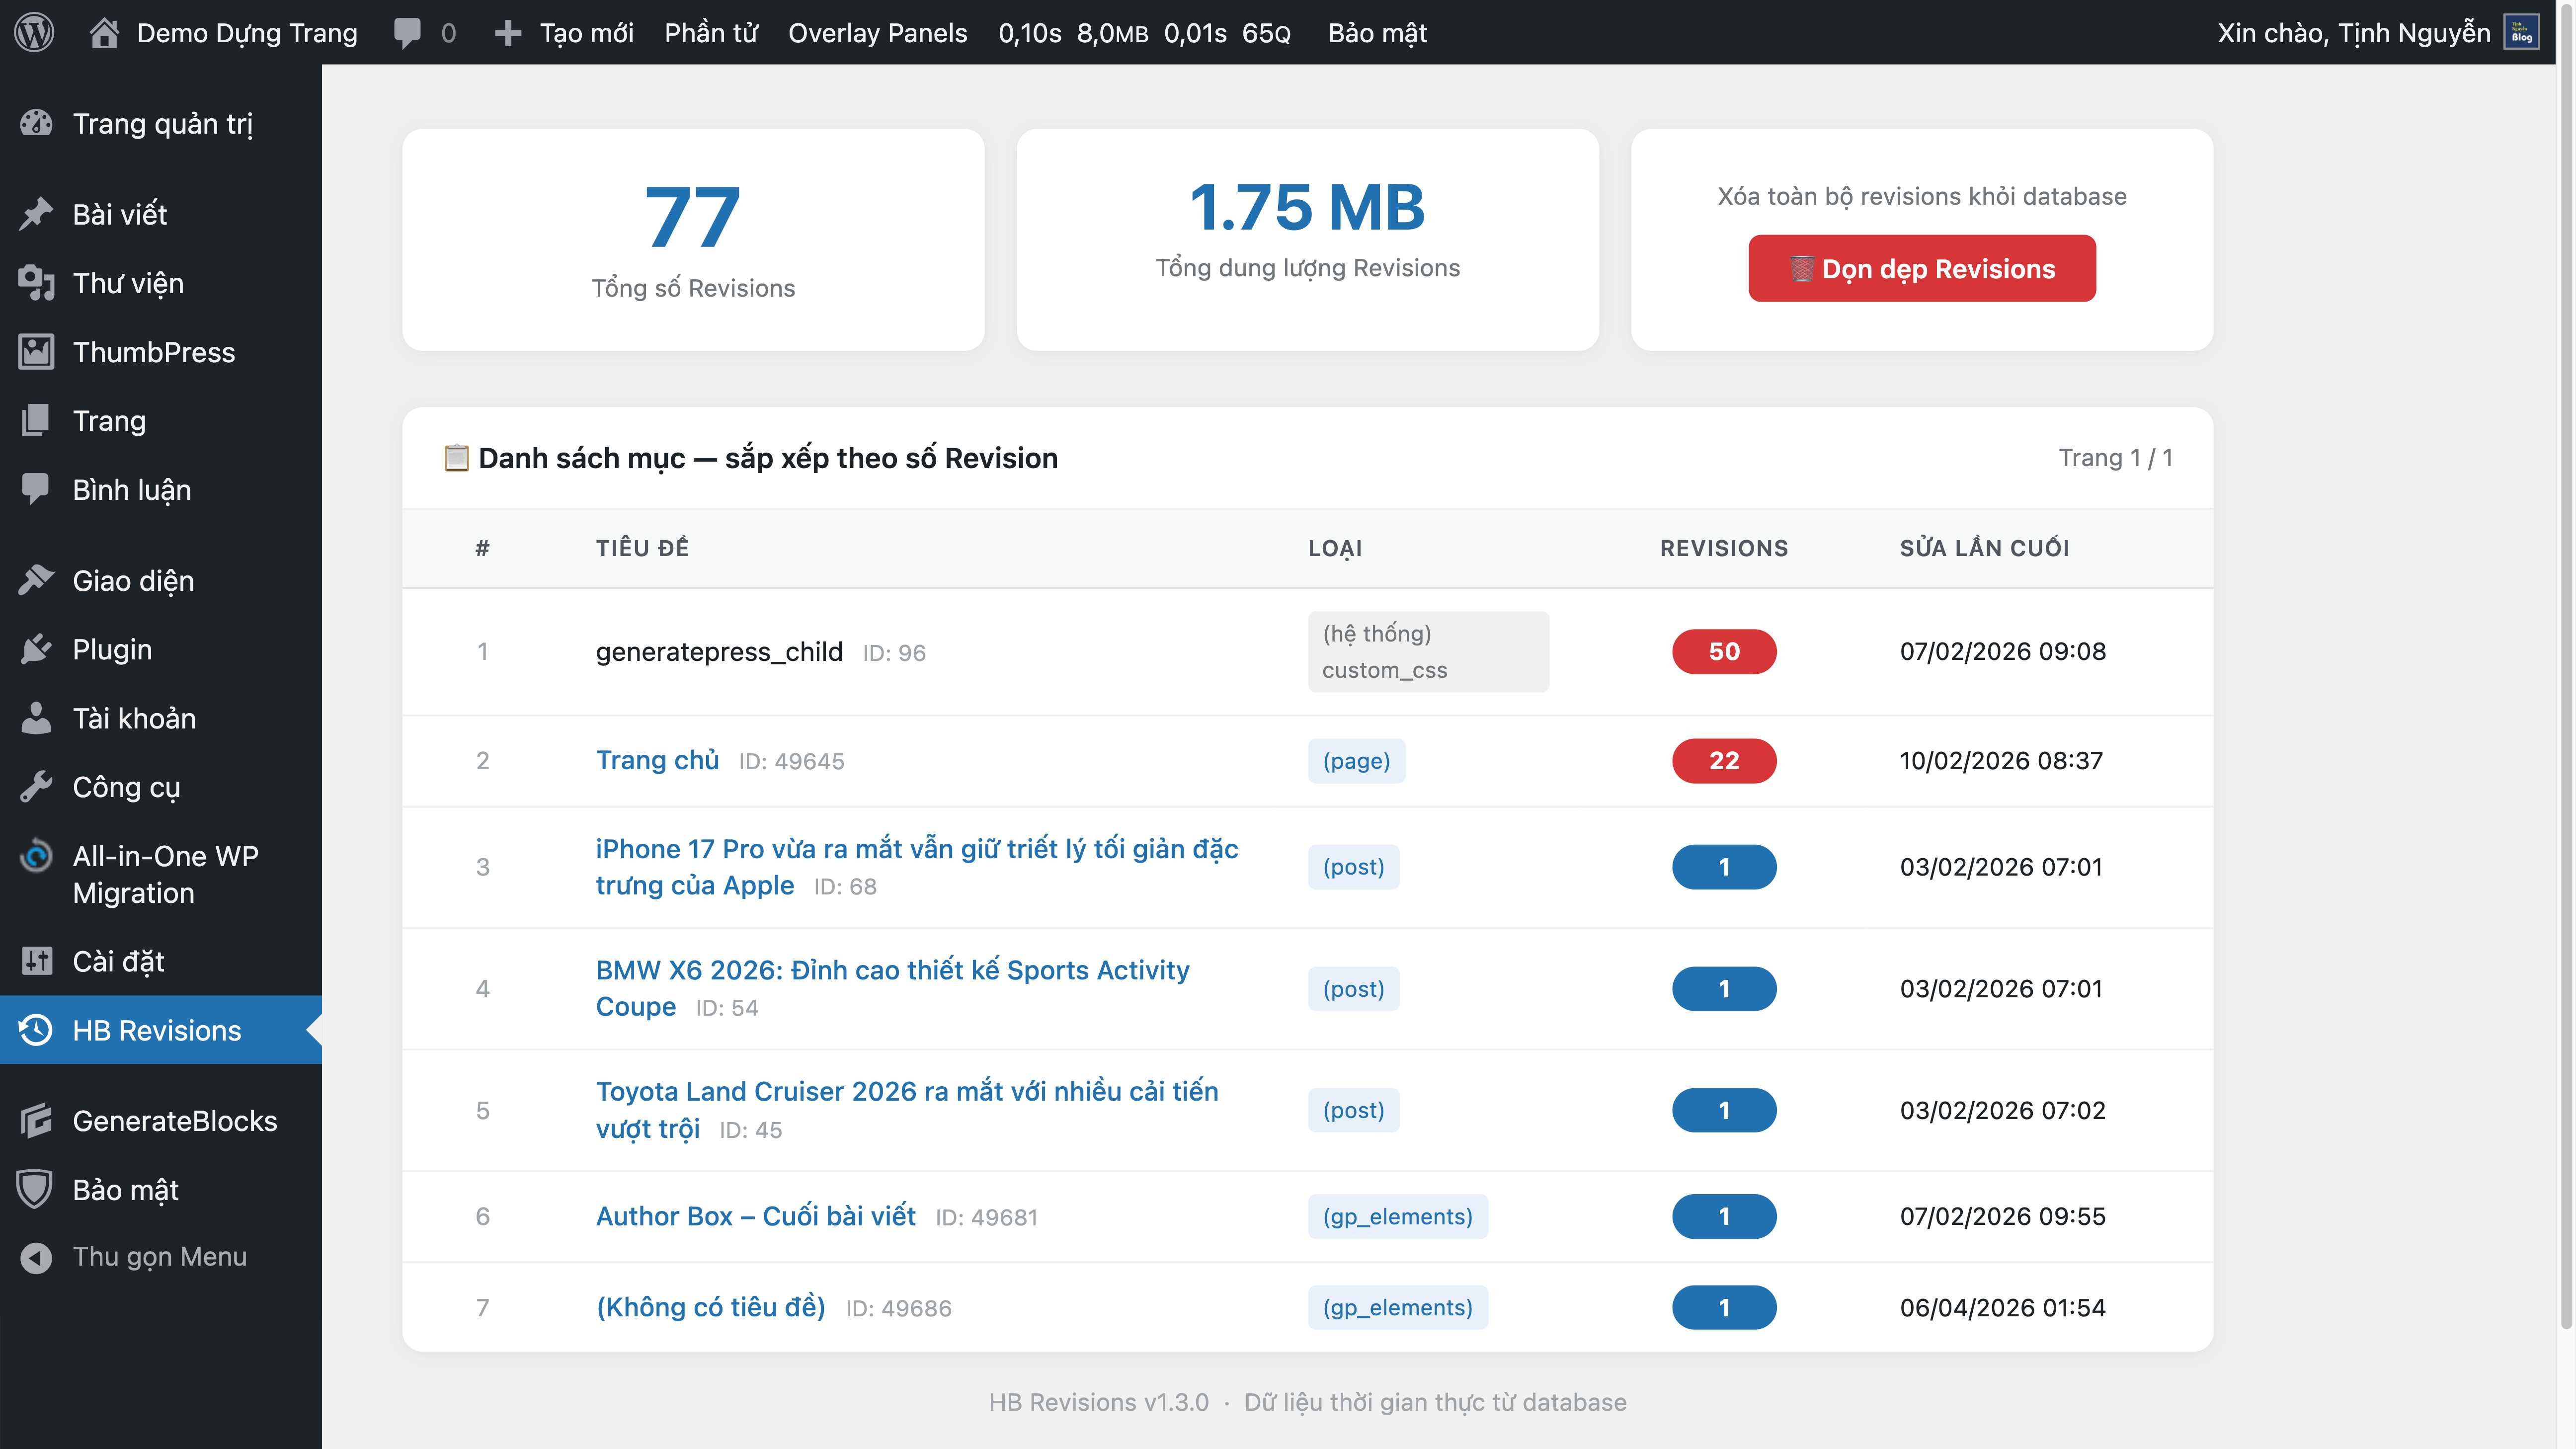The image size is (2576, 1449).
Task: Open Thư viện media library icon
Action: (x=36, y=283)
